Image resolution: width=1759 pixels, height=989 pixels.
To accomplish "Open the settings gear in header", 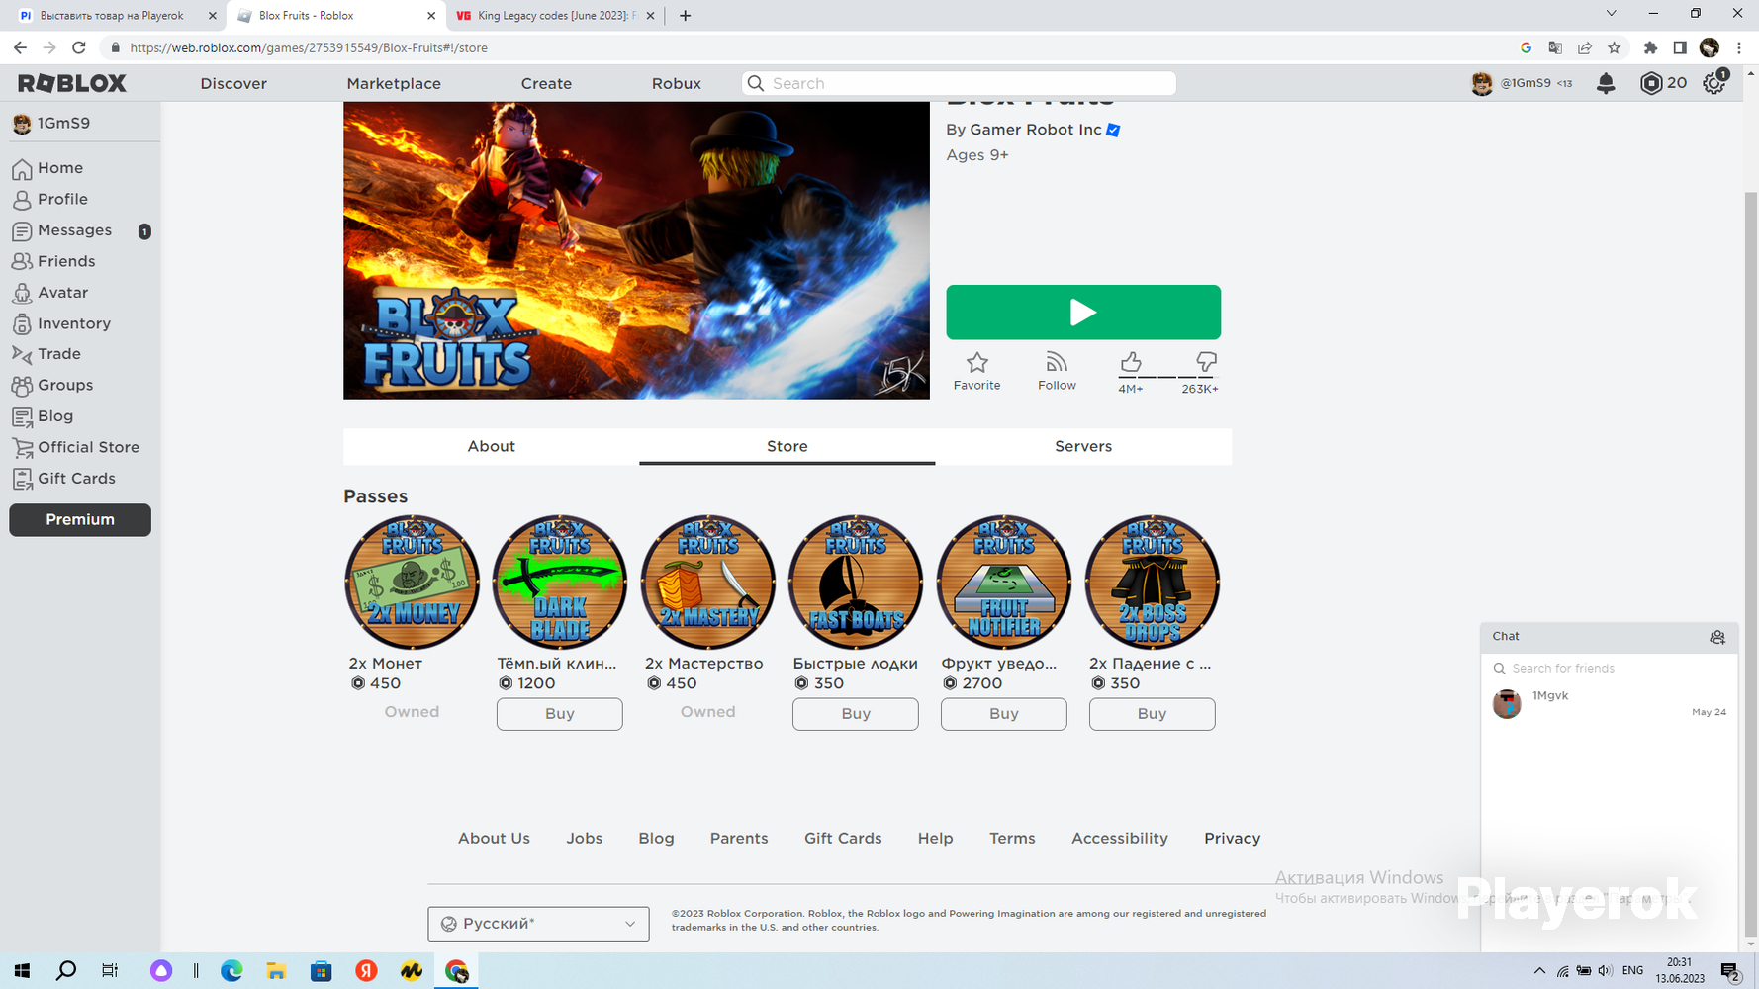I will click(1714, 84).
